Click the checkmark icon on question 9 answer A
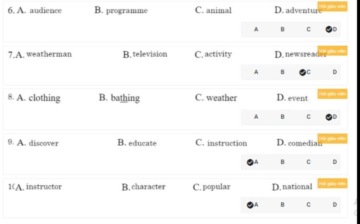 [250, 162]
